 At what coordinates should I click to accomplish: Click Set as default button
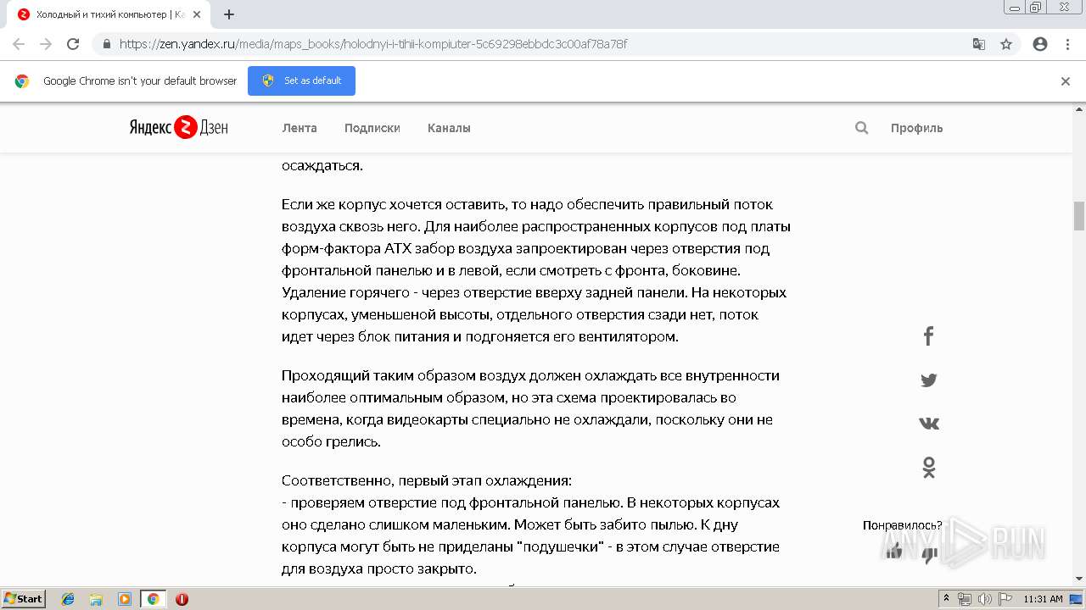pyautogui.click(x=301, y=80)
